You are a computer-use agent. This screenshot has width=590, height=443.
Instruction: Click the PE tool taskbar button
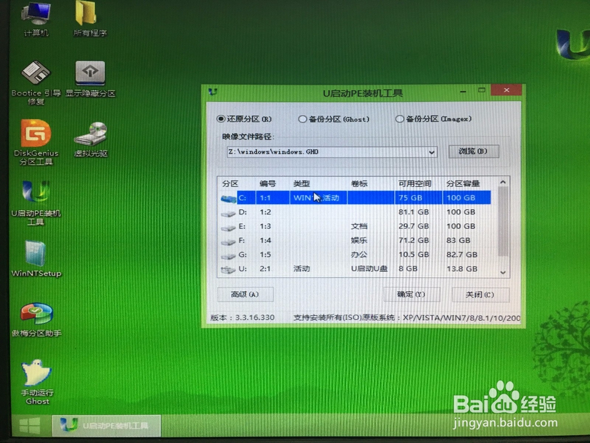pos(106,424)
